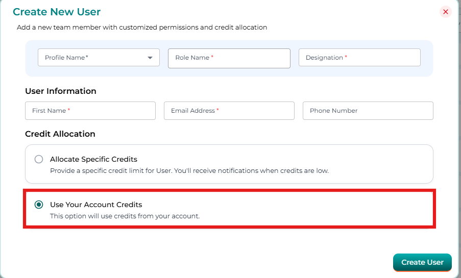Click the Credit Allocation section heading

point(60,134)
